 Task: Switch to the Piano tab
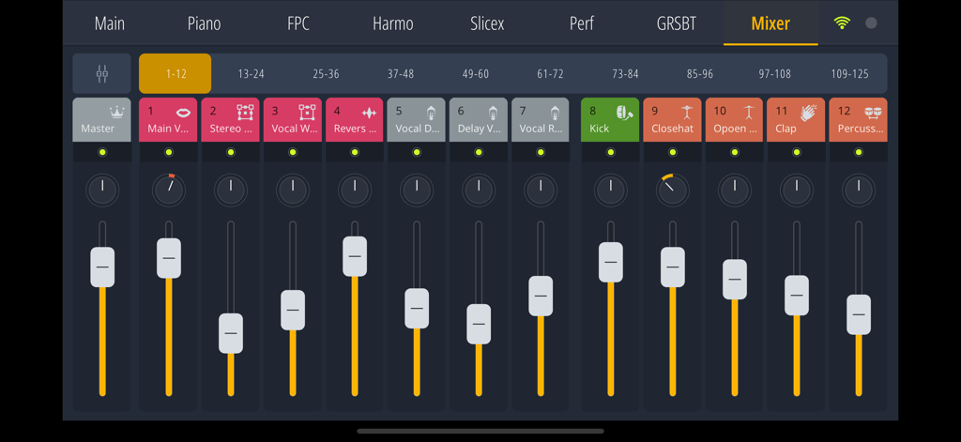point(204,23)
